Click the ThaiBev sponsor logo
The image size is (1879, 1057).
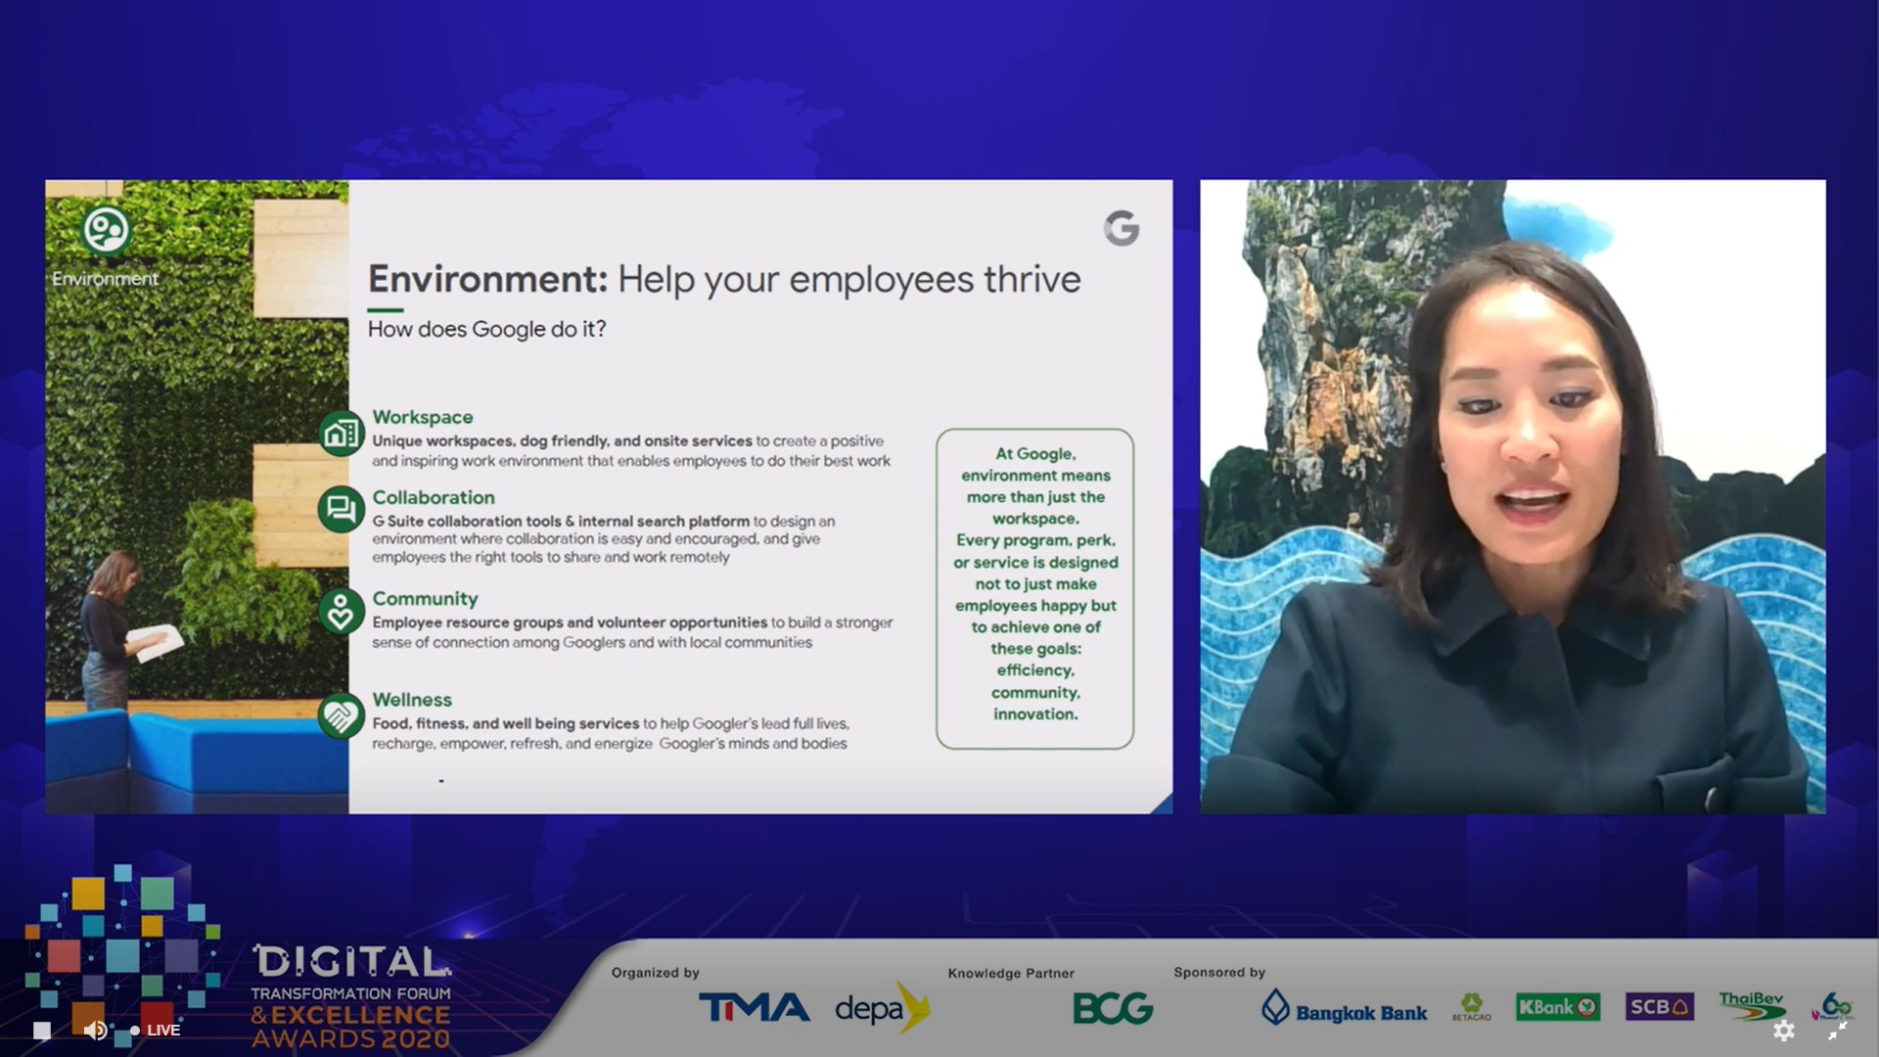click(1751, 1005)
